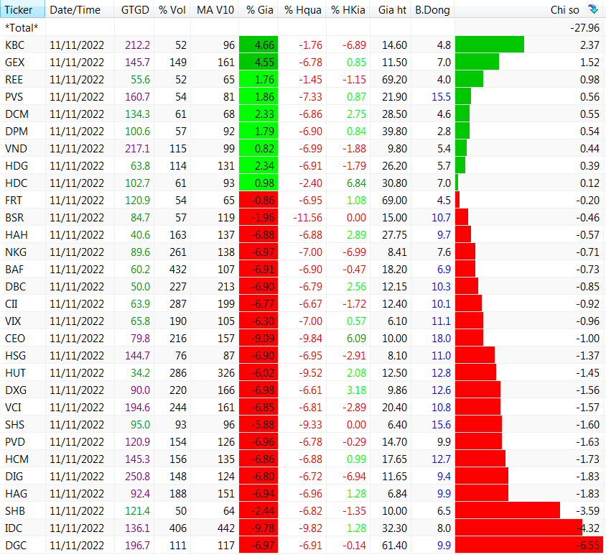Click the SHB ticker
606x555 pixels.
(14, 511)
